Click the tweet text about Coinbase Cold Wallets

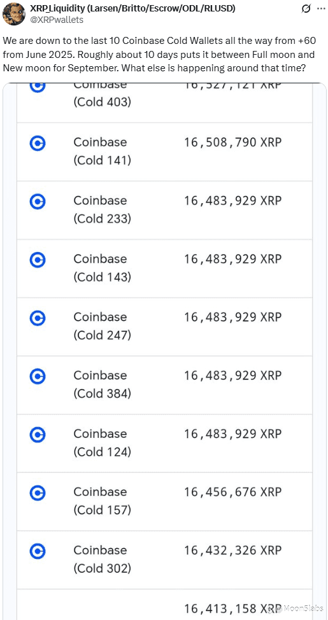159,54
